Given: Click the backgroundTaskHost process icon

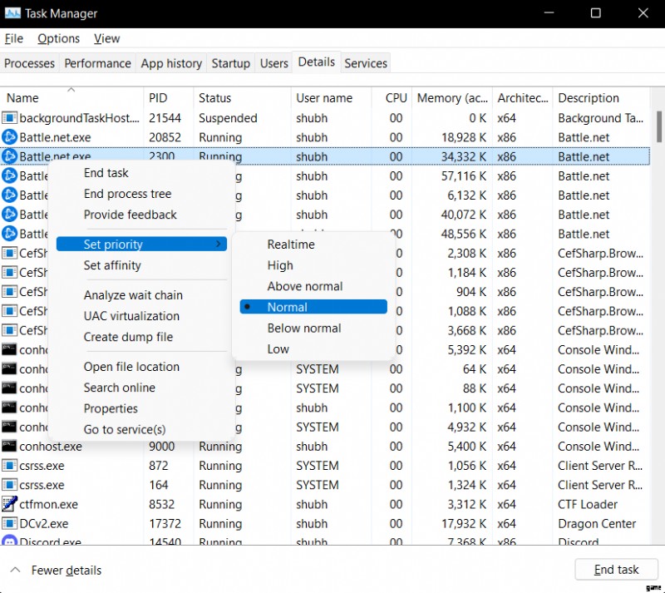Looking at the screenshot, I should tap(9, 117).
